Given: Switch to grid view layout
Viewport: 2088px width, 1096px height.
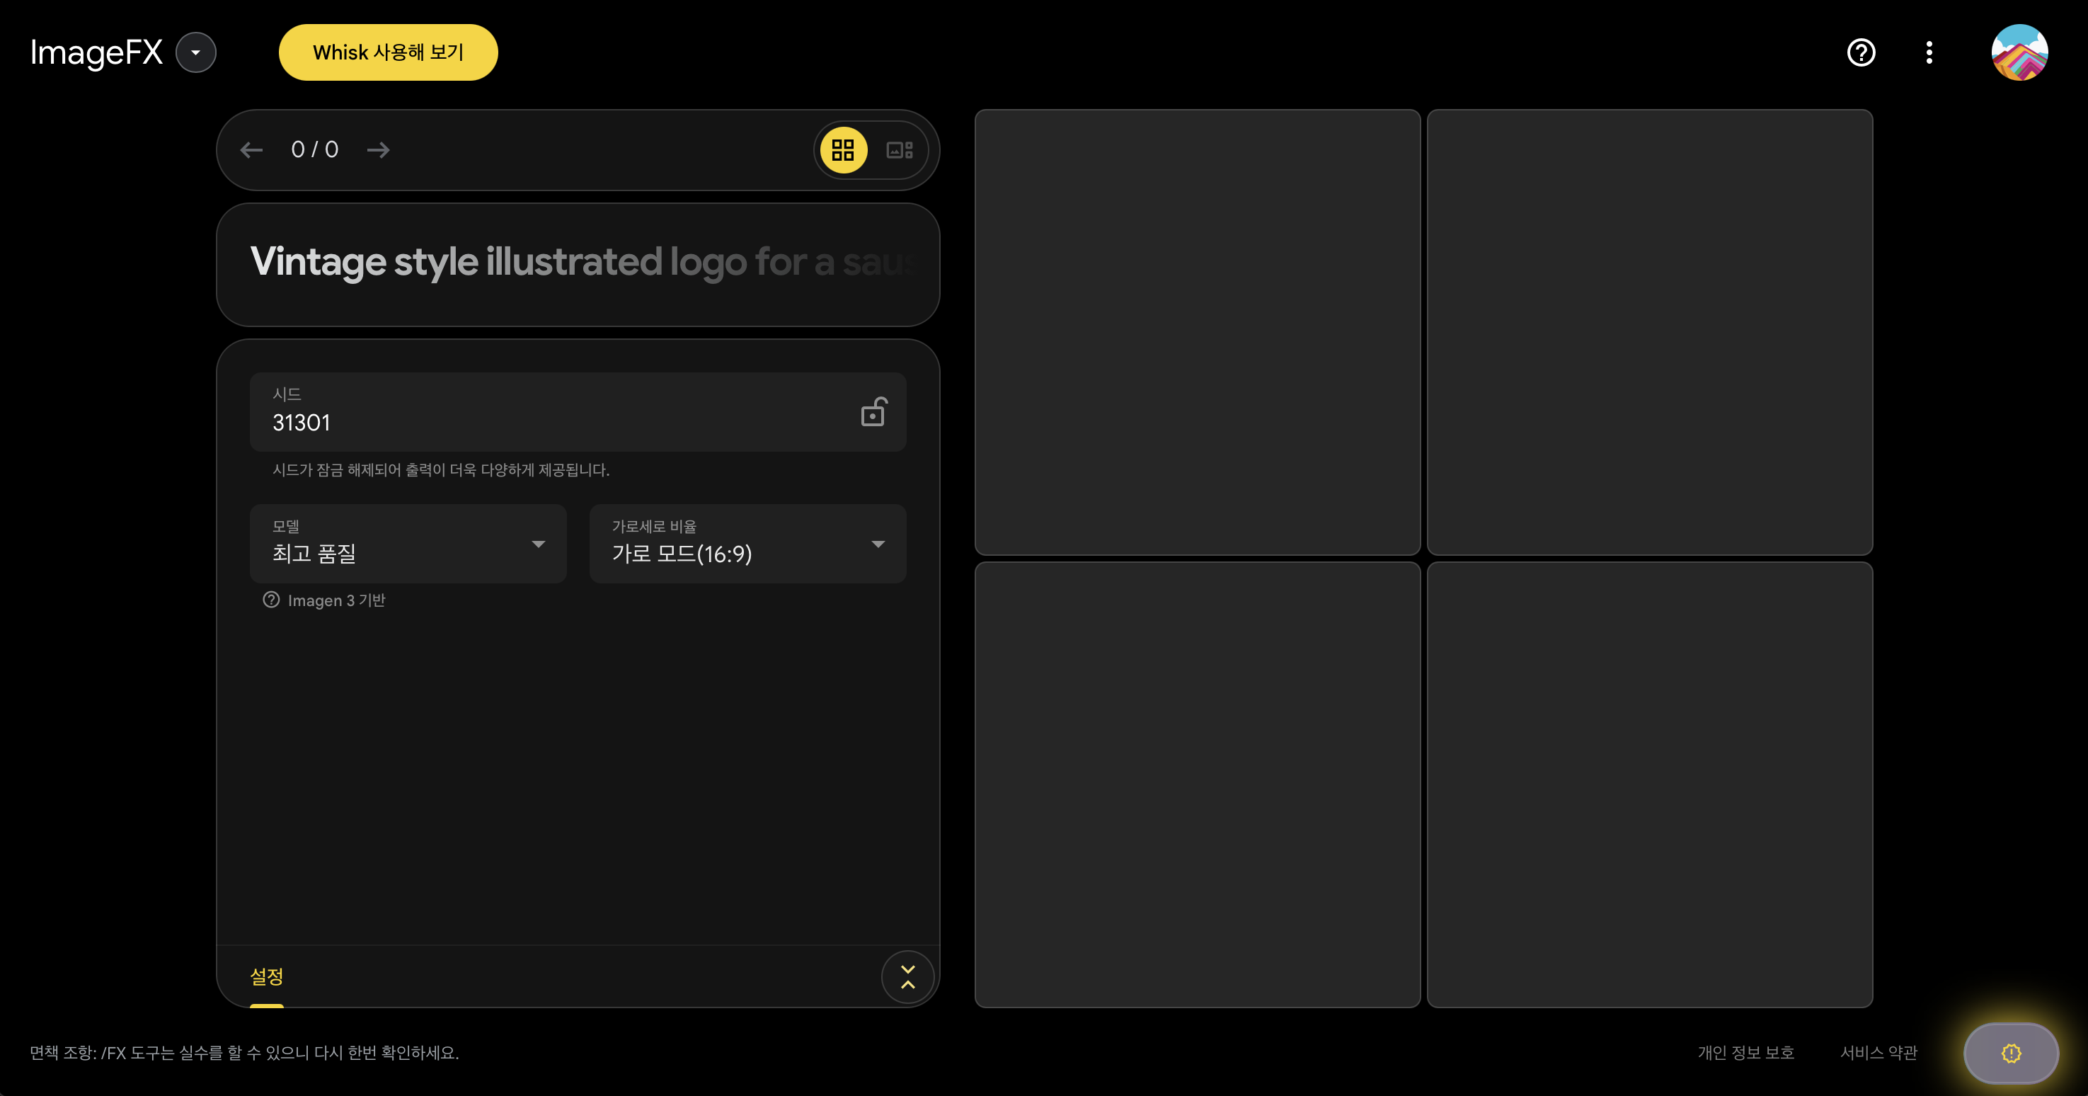Looking at the screenshot, I should (x=843, y=150).
